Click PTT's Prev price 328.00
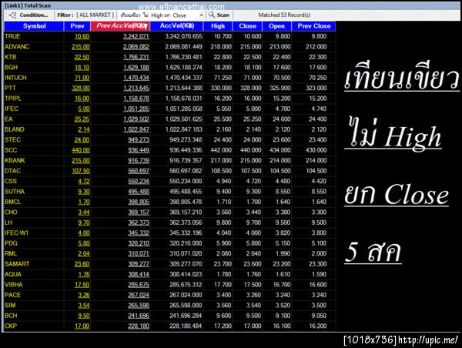 click(x=81, y=88)
